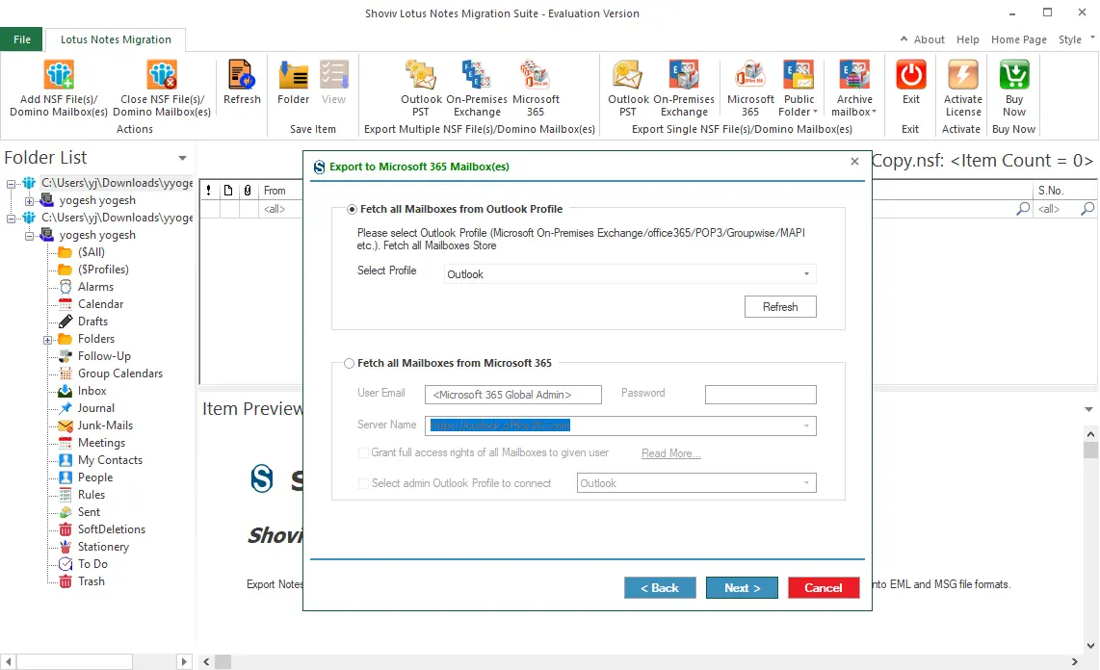Screen dimensions: 1100x670
Task: Open the Select Profile dropdown
Action: (807, 274)
